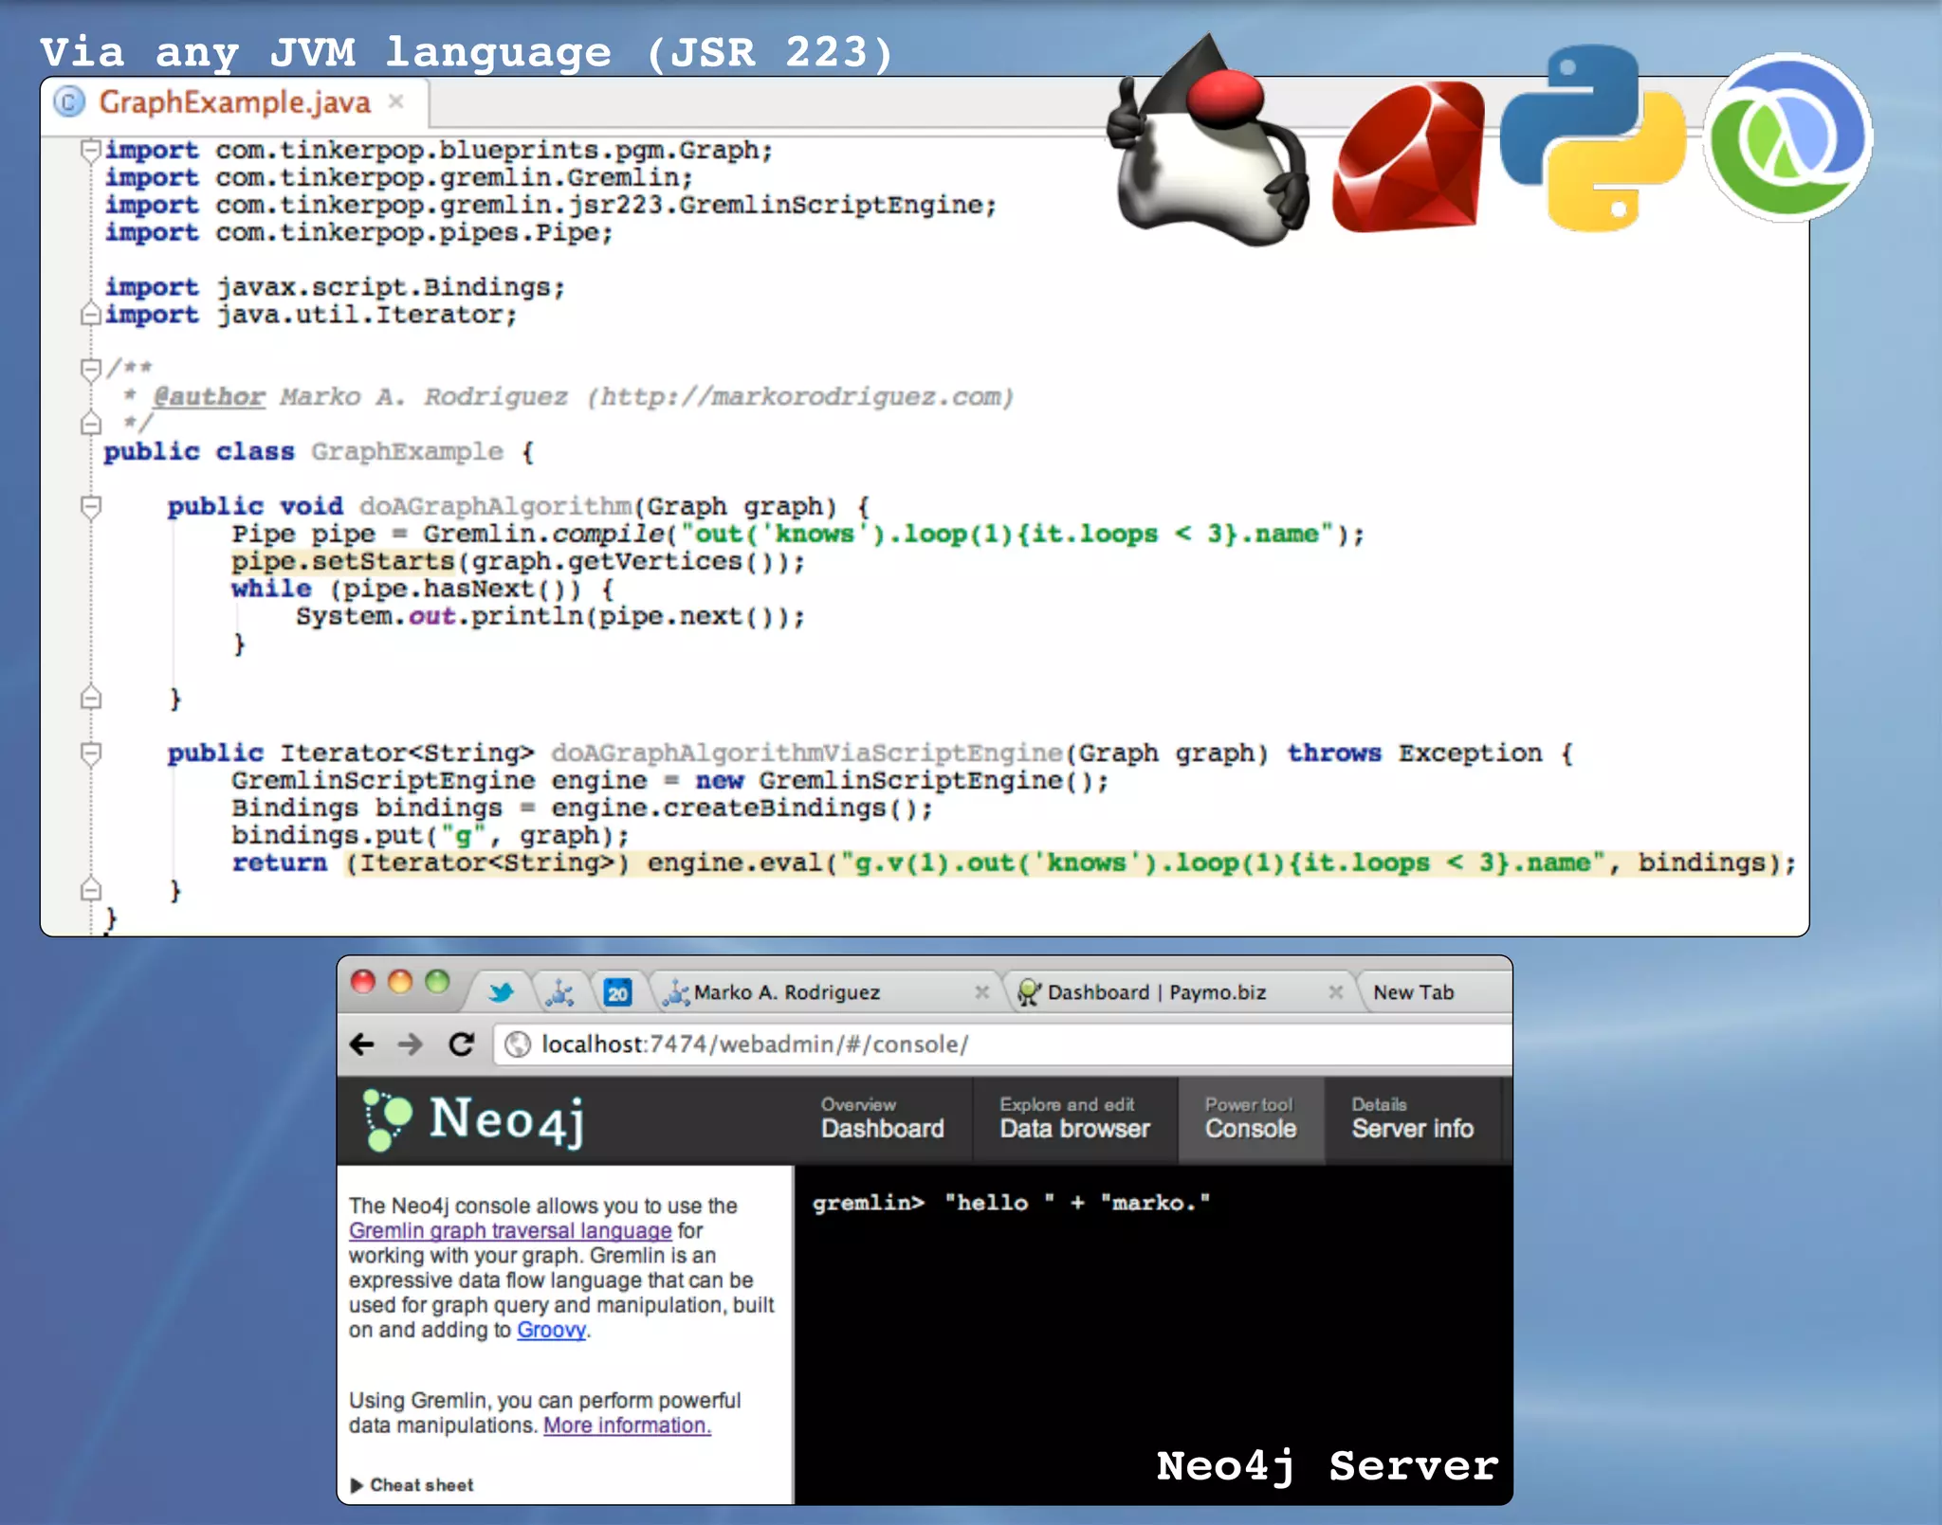
Task: Follow the Gremlin graph traversal language link
Action: click(x=510, y=1230)
